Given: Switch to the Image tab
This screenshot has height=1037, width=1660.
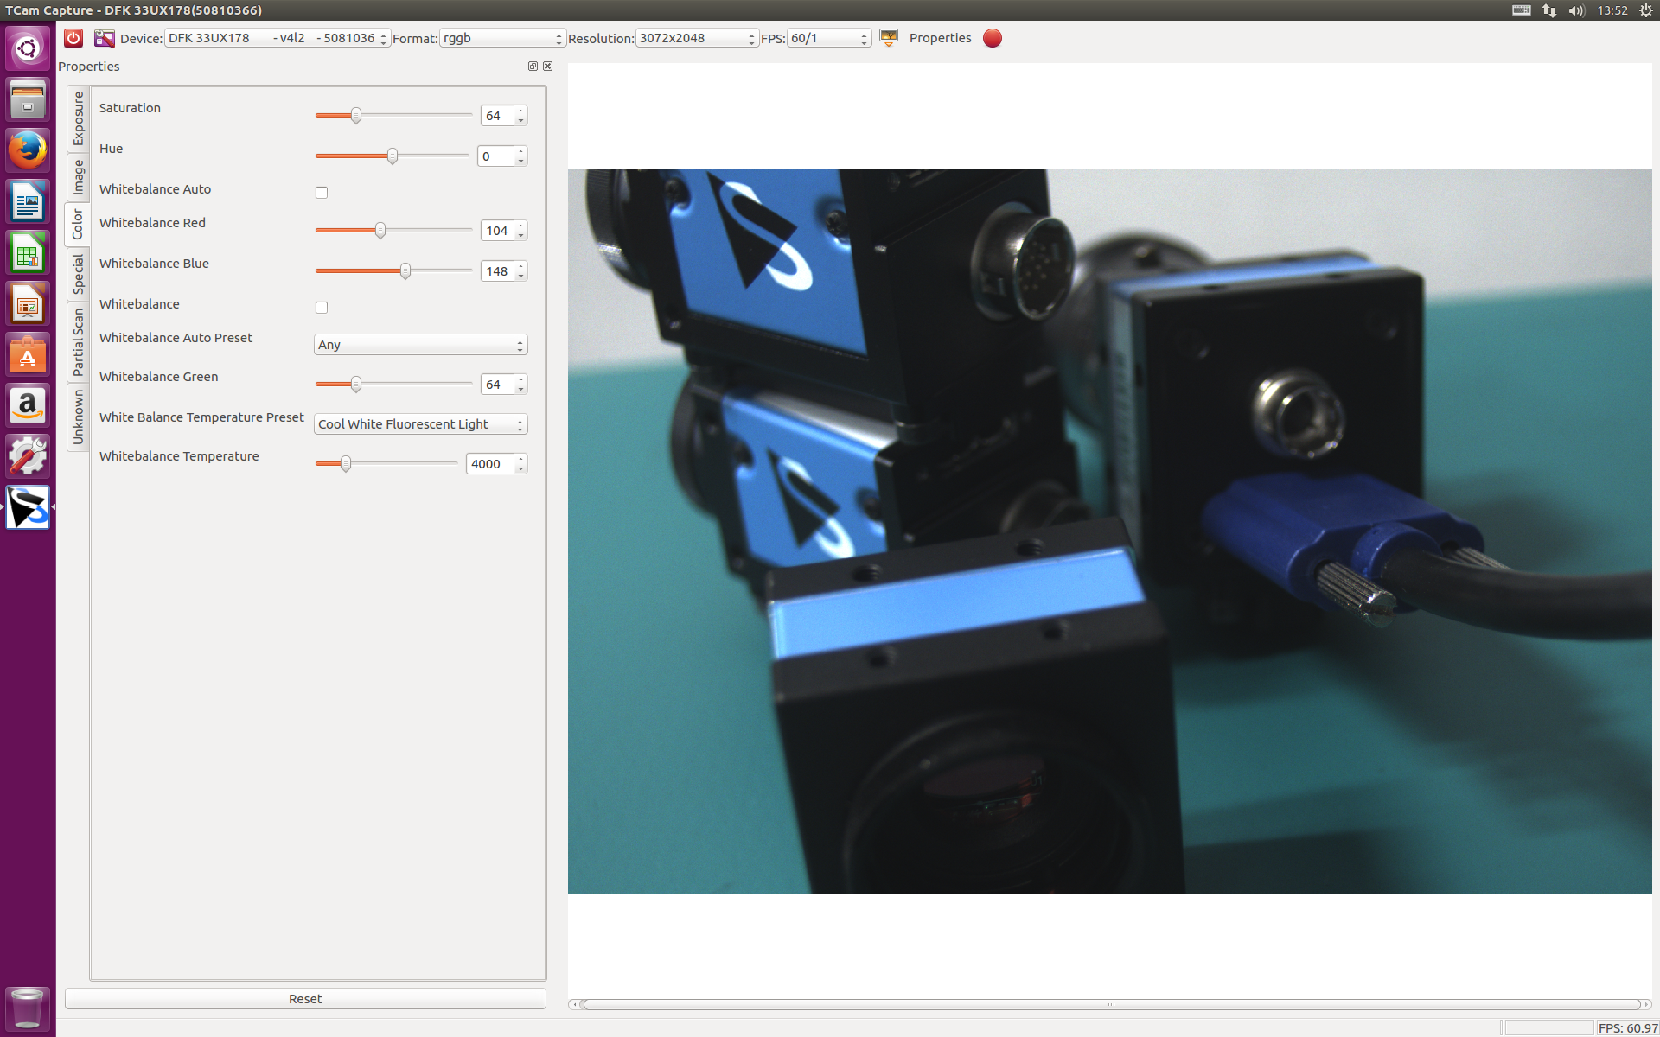Looking at the screenshot, I should [78, 177].
